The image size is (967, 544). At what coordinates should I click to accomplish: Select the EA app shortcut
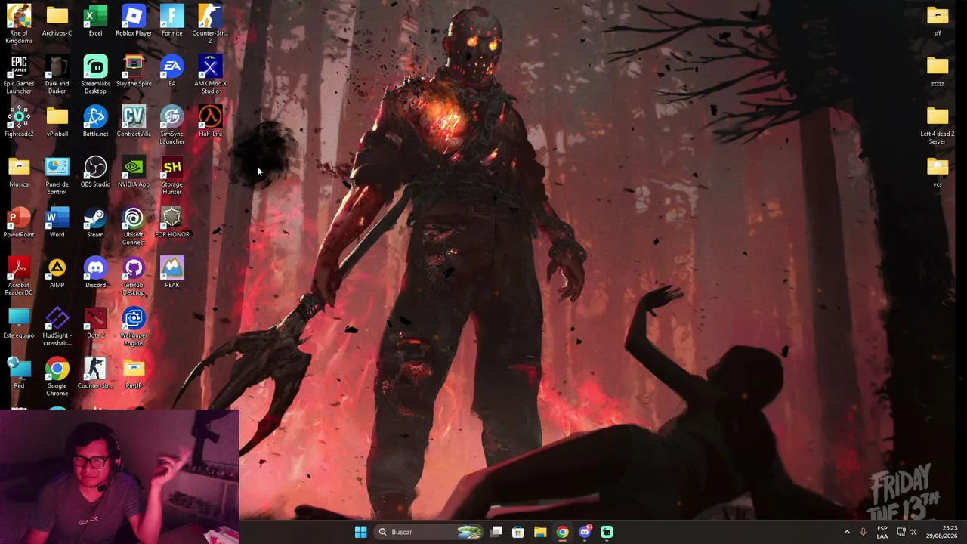[172, 71]
